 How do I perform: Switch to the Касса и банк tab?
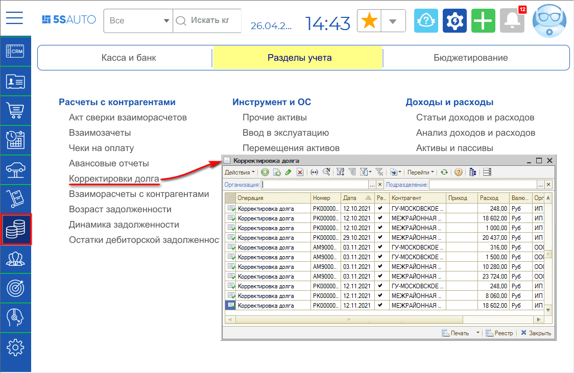[x=129, y=58]
